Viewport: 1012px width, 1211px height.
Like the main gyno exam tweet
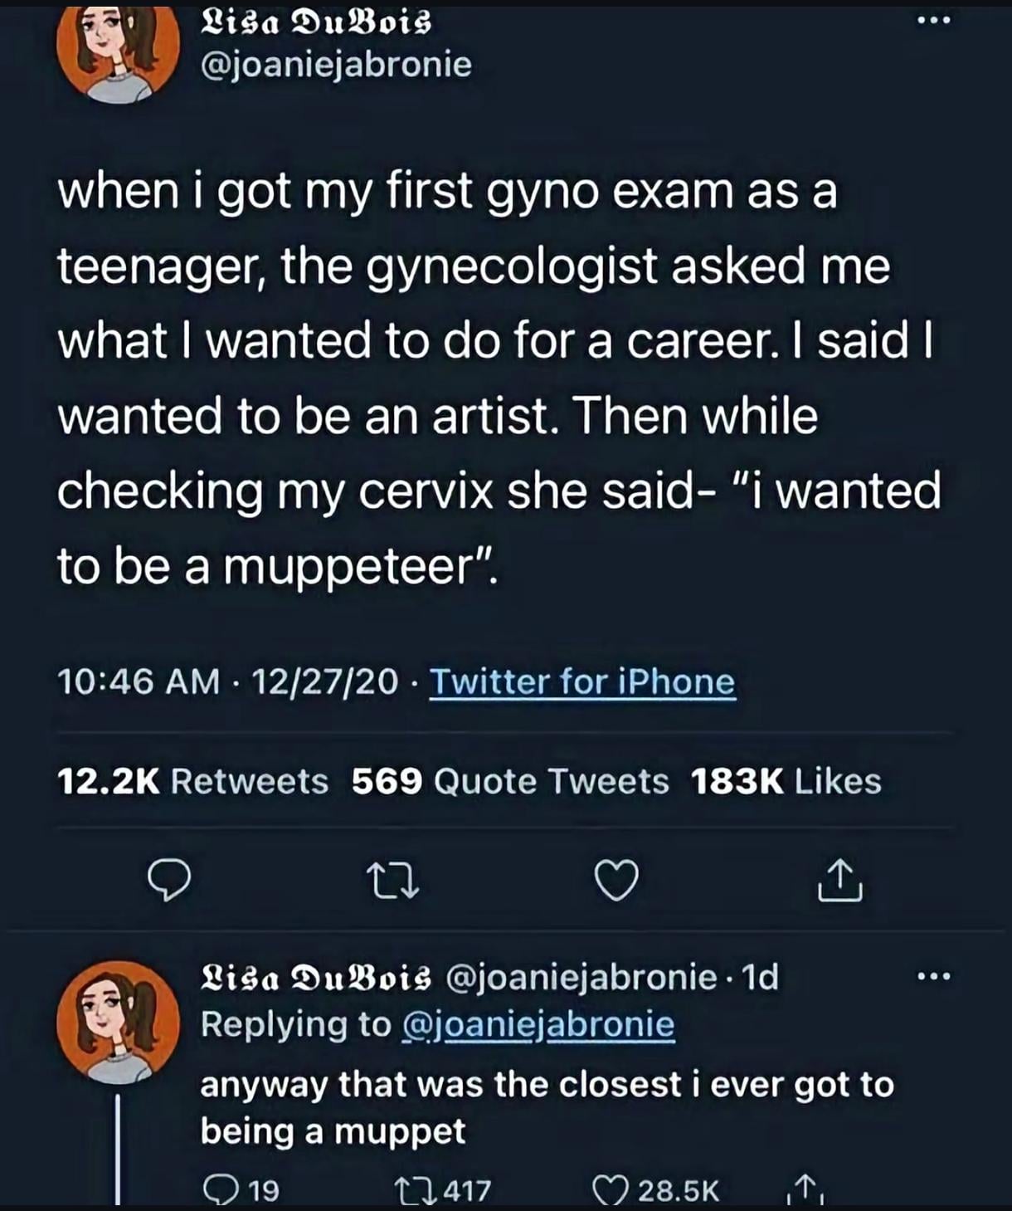click(x=617, y=881)
